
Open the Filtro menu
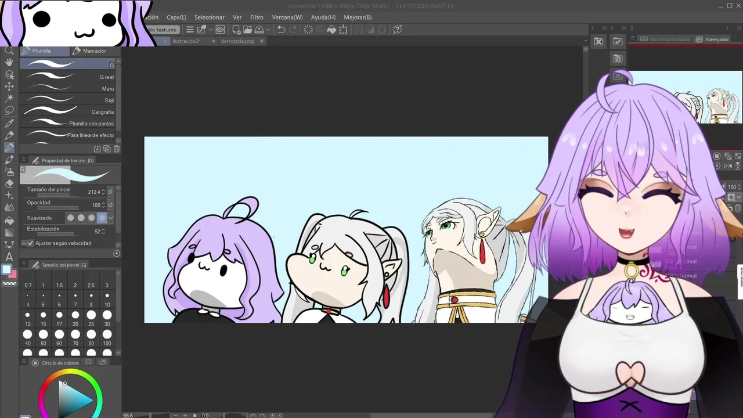(x=257, y=17)
